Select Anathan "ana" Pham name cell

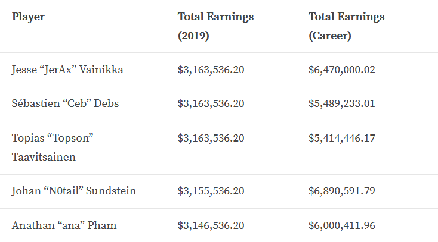pos(64,225)
